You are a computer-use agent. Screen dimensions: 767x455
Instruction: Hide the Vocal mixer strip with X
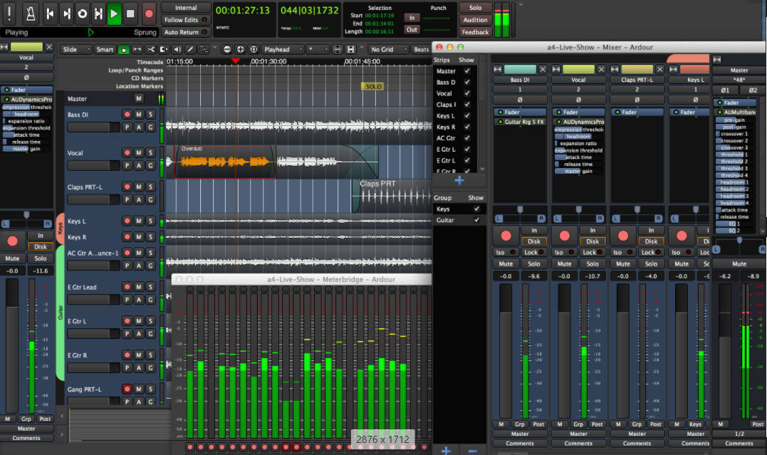(x=601, y=70)
